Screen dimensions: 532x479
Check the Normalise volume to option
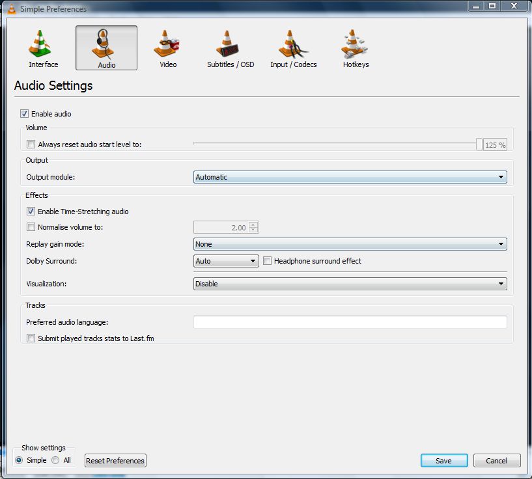click(x=31, y=227)
